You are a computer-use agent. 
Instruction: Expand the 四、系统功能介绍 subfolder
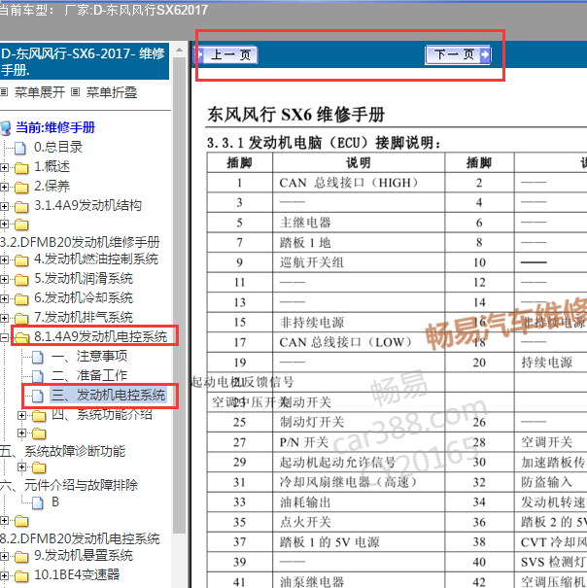[21, 415]
